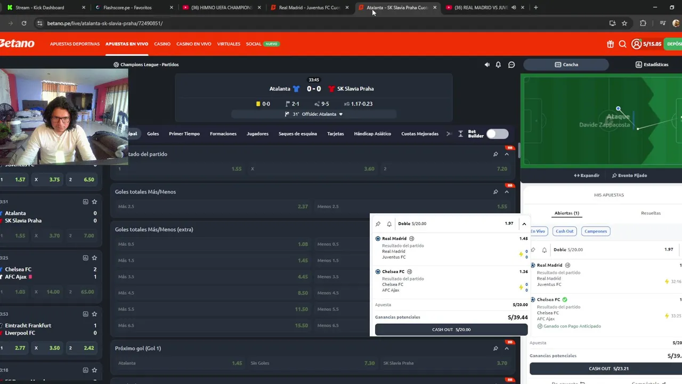The height and width of the screenshot is (384, 682).
Task: Open the user account profile icon
Action: pos(636,44)
